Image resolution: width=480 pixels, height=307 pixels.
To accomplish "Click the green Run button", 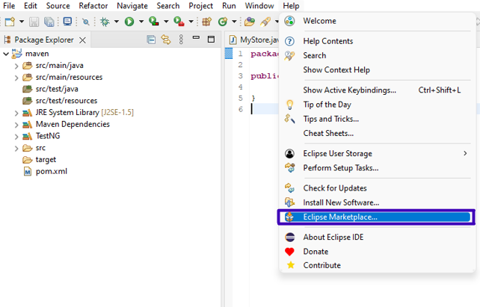I will click(129, 22).
